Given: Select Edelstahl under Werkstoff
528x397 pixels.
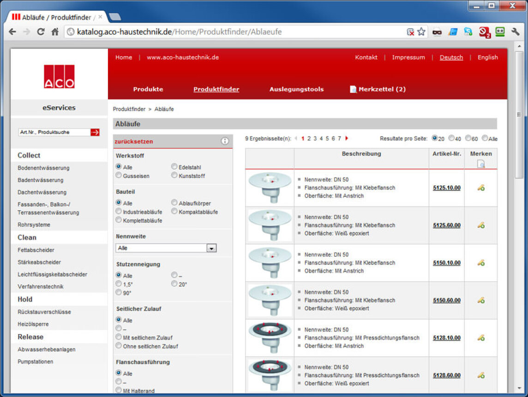Looking at the screenshot, I should (x=174, y=167).
